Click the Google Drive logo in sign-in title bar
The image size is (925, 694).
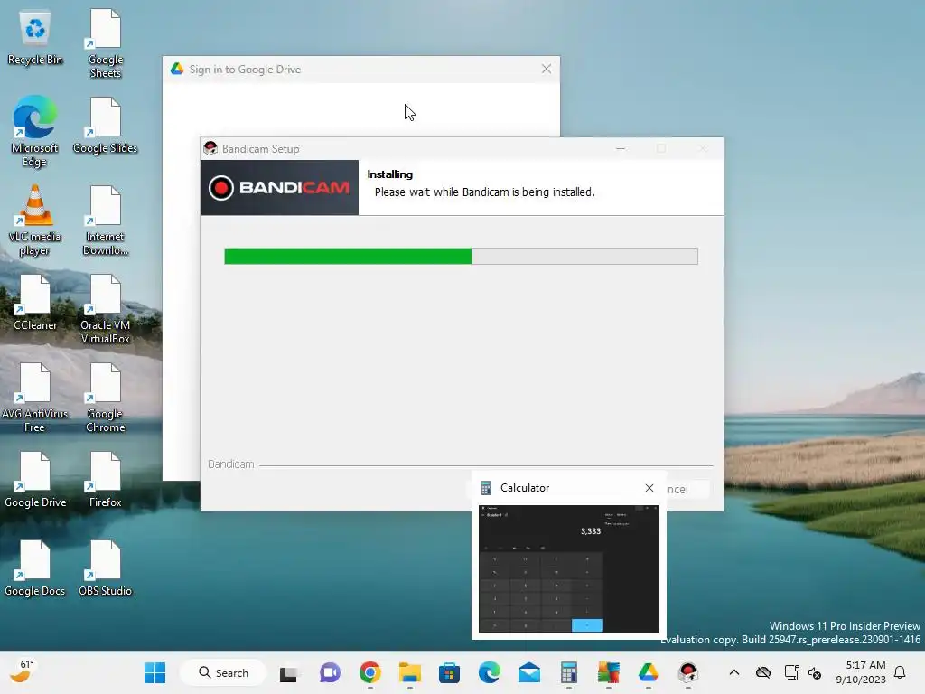(x=177, y=69)
